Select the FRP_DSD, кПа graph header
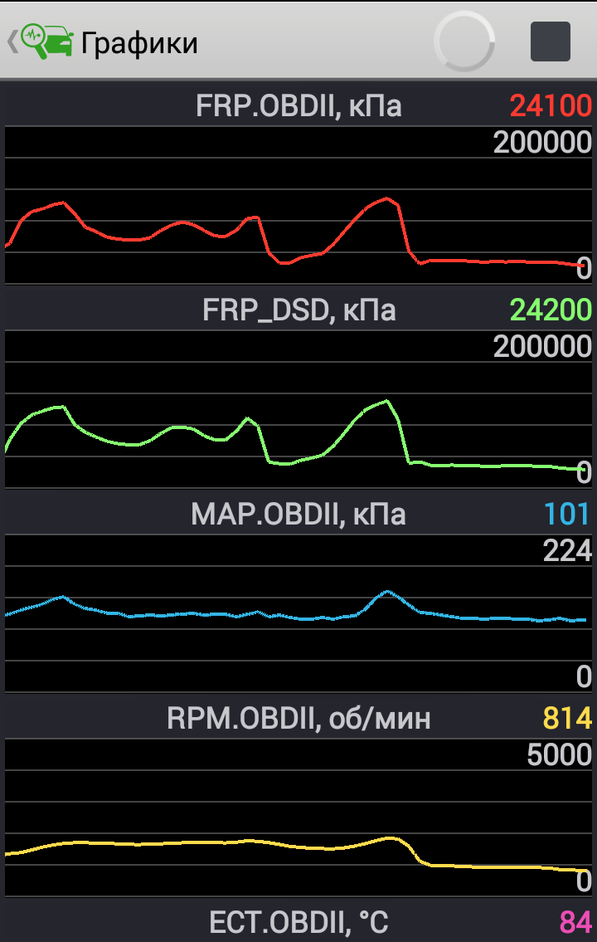Screen dimensions: 597x942 pos(298,310)
